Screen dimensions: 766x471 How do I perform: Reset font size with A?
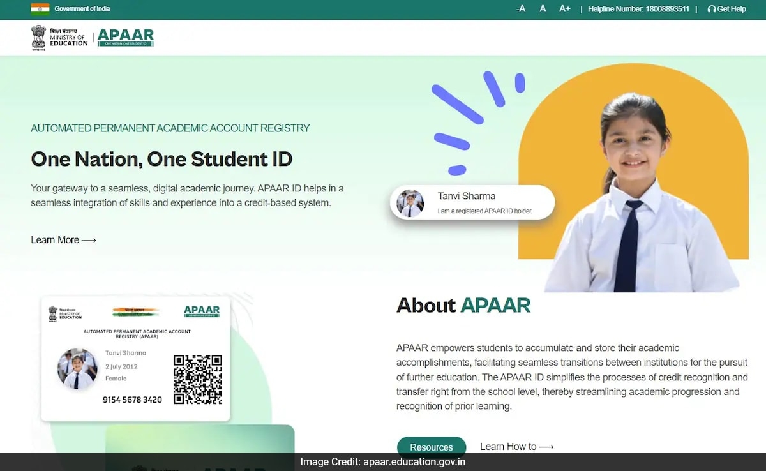click(x=543, y=9)
